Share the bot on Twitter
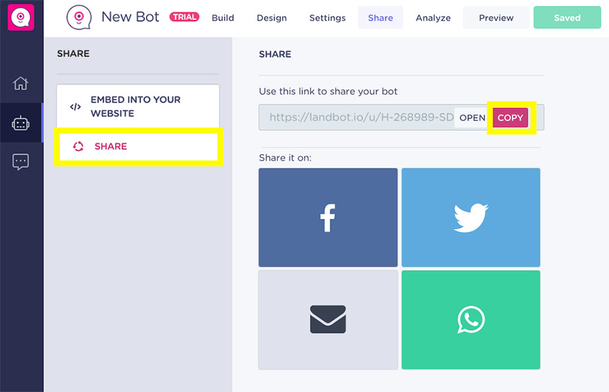Screen dimensions: 609x392 [x=471, y=217]
